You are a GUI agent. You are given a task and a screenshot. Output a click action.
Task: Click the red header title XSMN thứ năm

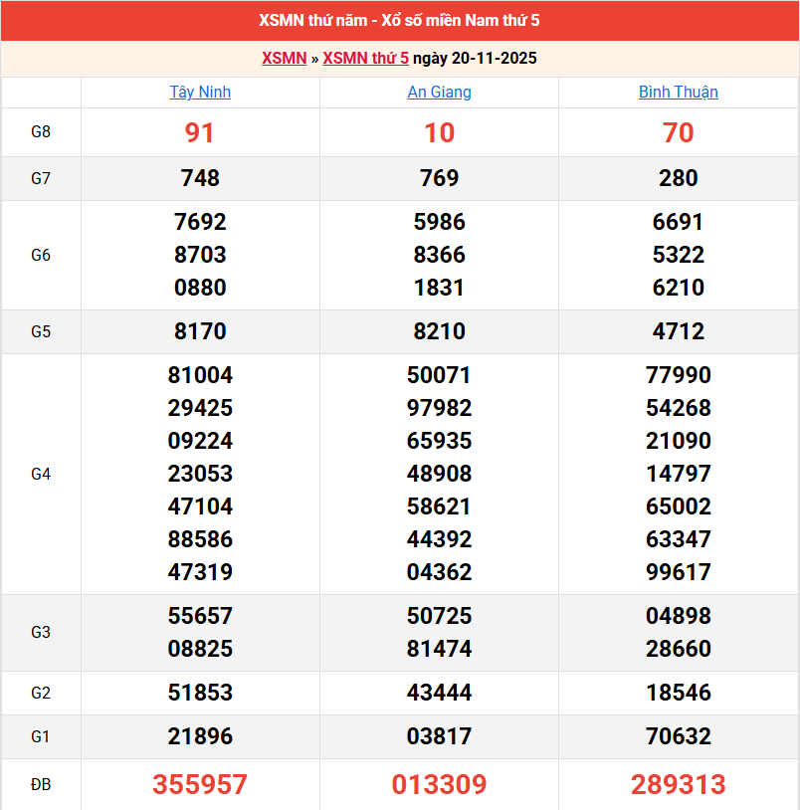(399, 21)
